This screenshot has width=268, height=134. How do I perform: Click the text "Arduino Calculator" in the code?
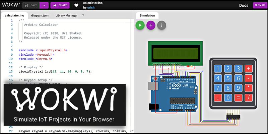point(41,24)
